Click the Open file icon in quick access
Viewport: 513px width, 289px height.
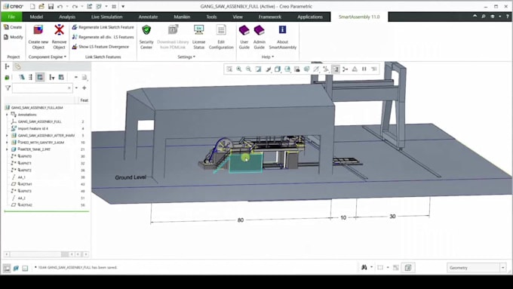[41, 6]
